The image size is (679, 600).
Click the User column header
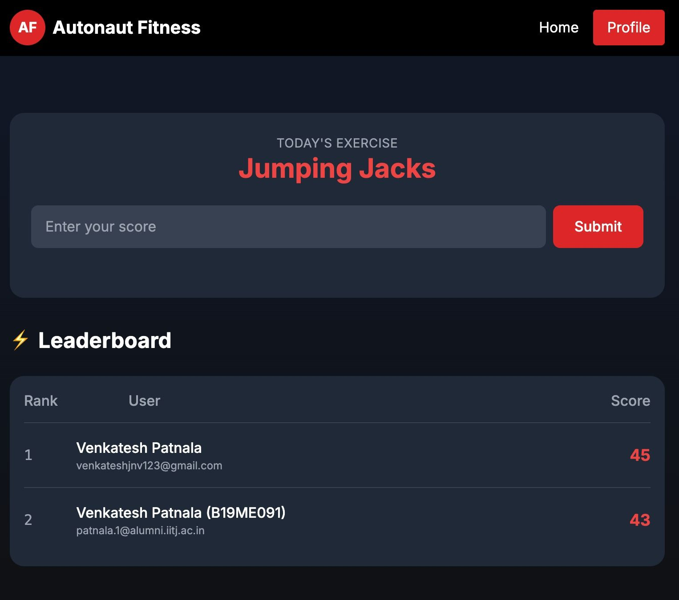144,400
